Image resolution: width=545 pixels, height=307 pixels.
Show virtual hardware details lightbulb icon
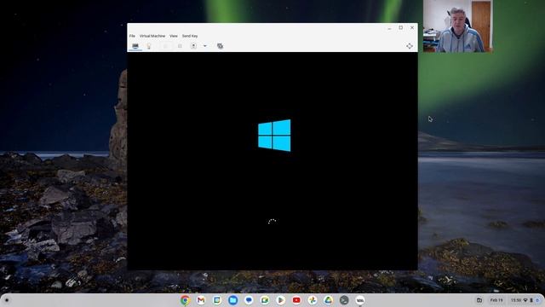click(x=149, y=46)
